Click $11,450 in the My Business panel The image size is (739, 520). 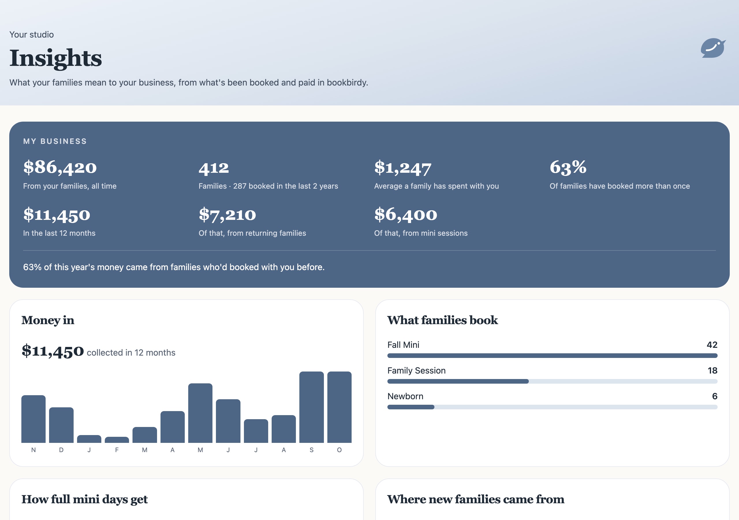57,215
